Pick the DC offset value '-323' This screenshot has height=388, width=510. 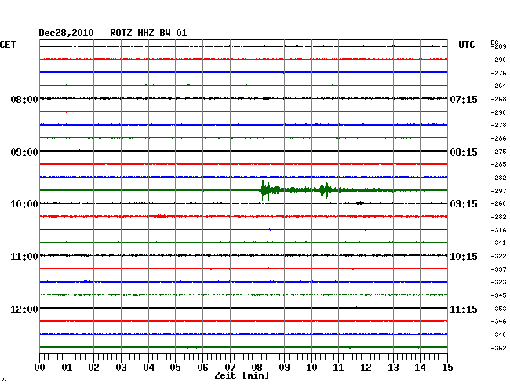pos(498,282)
